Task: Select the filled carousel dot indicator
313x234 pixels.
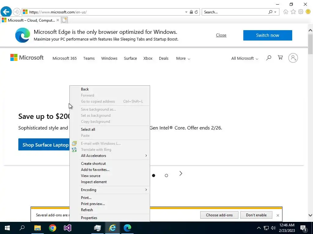Action: click(x=153, y=175)
